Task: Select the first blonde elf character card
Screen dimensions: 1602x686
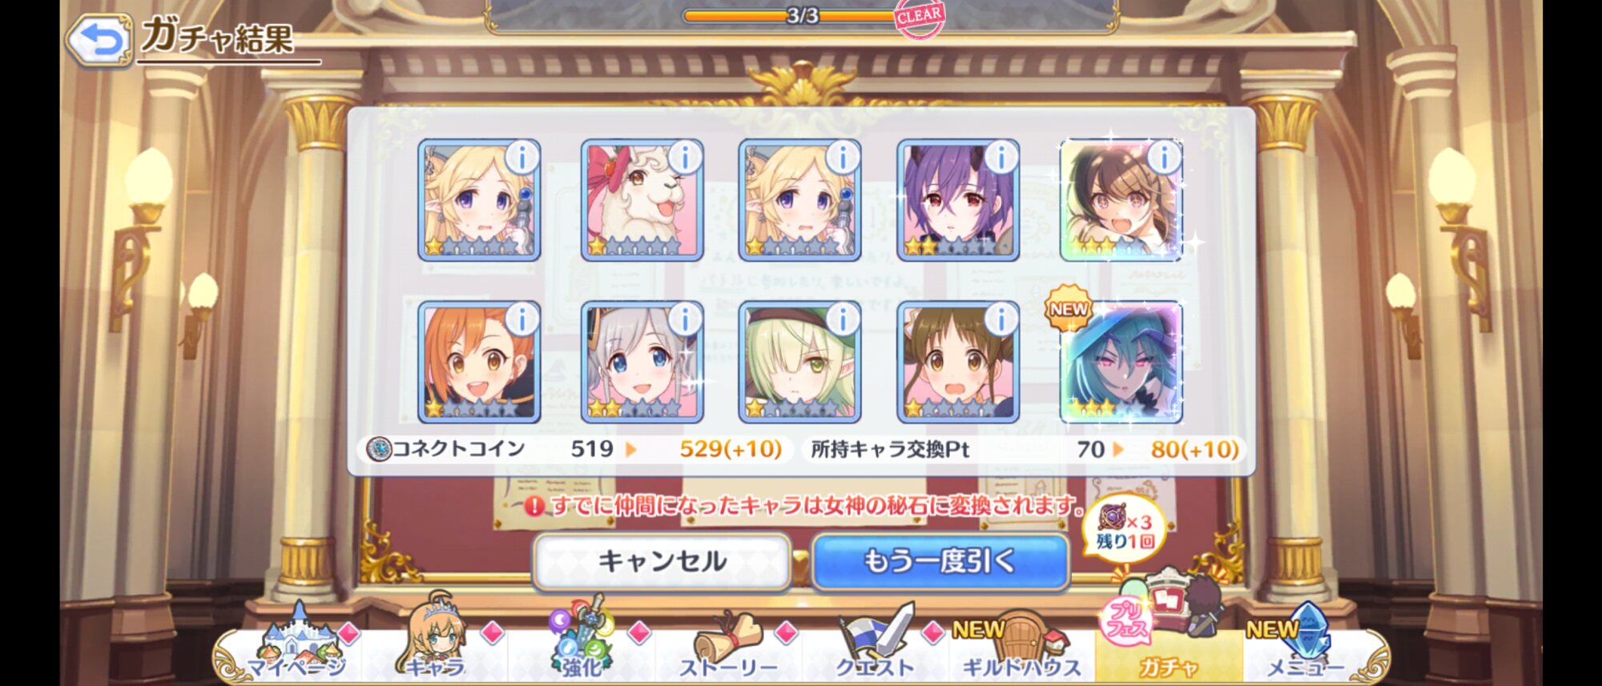Action: click(479, 200)
